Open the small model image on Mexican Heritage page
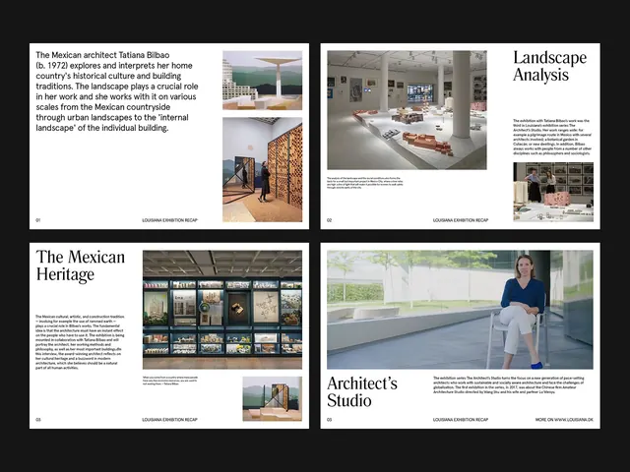The width and height of the screenshot is (630, 472). [x=272, y=398]
